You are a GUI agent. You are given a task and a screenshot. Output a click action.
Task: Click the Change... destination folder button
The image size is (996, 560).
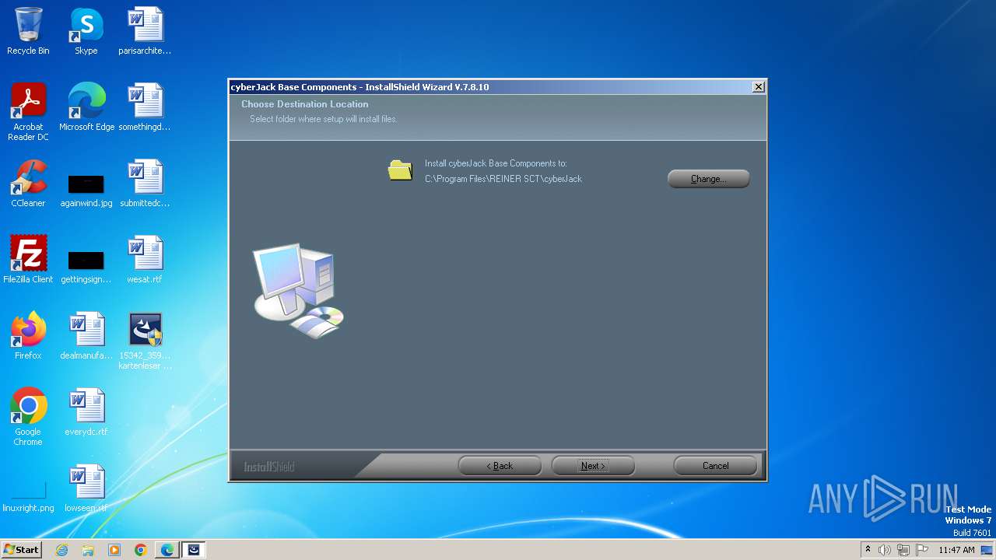click(708, 179)
